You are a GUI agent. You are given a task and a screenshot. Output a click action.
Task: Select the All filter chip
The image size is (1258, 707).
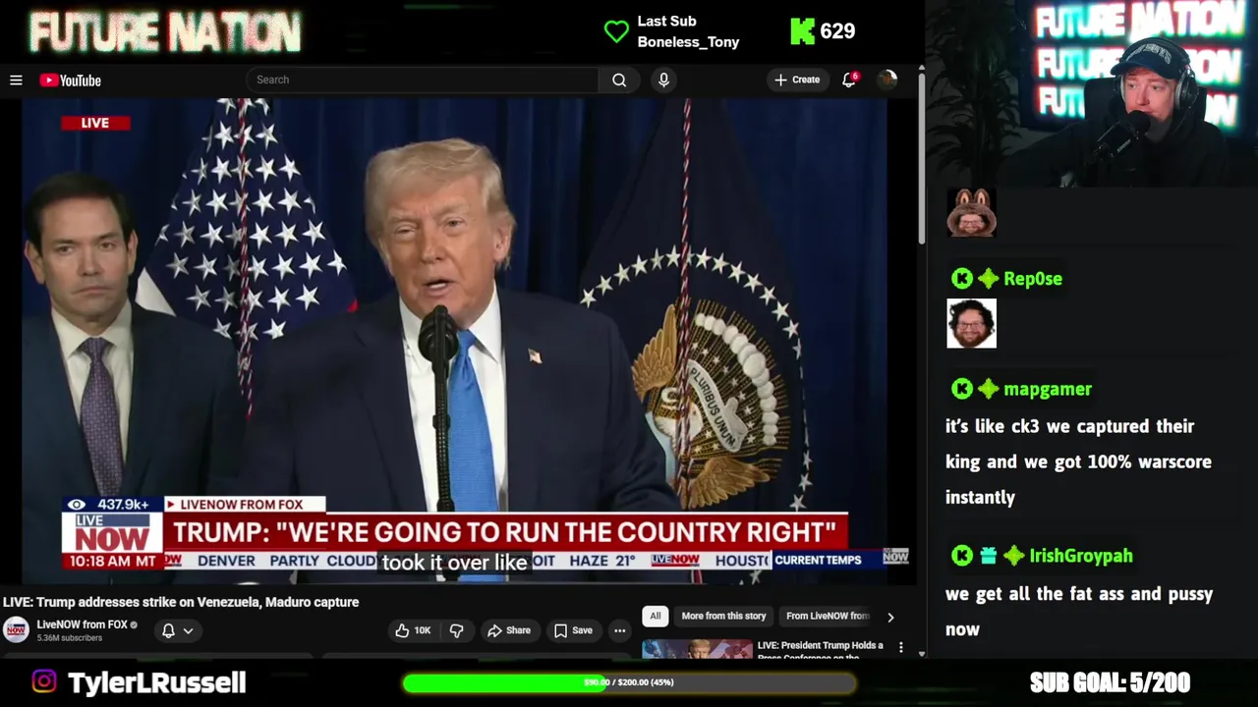pos(656,616)
